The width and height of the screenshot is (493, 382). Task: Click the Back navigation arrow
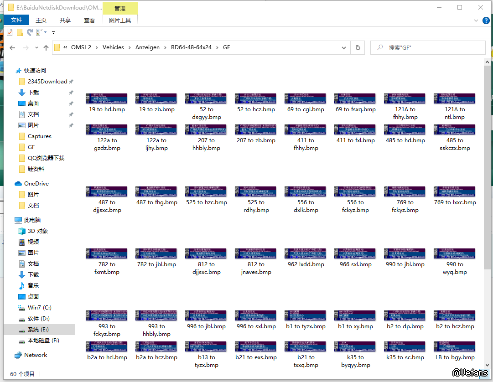(12, 48)
